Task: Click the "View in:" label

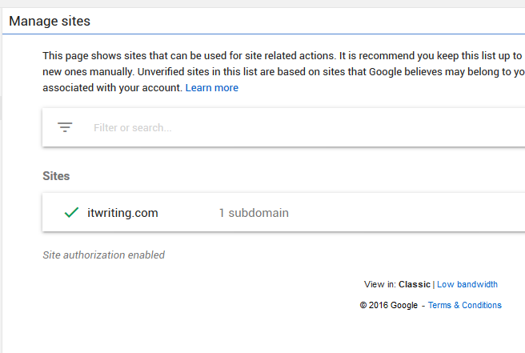Action: (379, 284)
